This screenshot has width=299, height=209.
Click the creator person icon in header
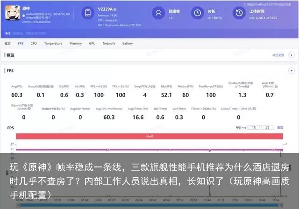pyautogui.click(x=158, y=13)
